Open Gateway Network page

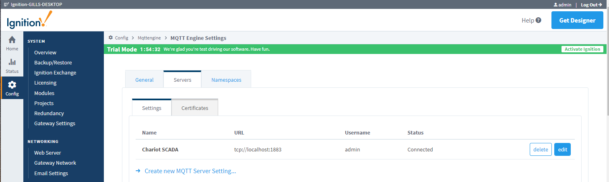55,163
